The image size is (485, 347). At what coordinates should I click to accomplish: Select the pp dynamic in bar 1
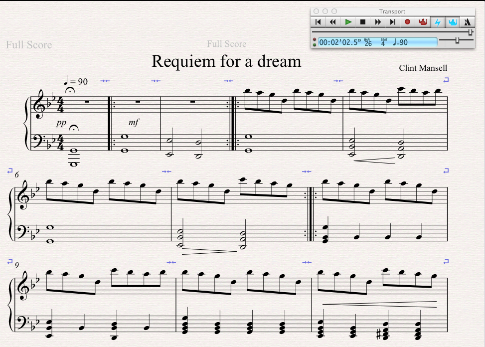pos(61,123)
